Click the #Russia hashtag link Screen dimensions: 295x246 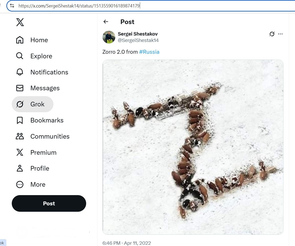pyautogui.click(x=149, y=52)
